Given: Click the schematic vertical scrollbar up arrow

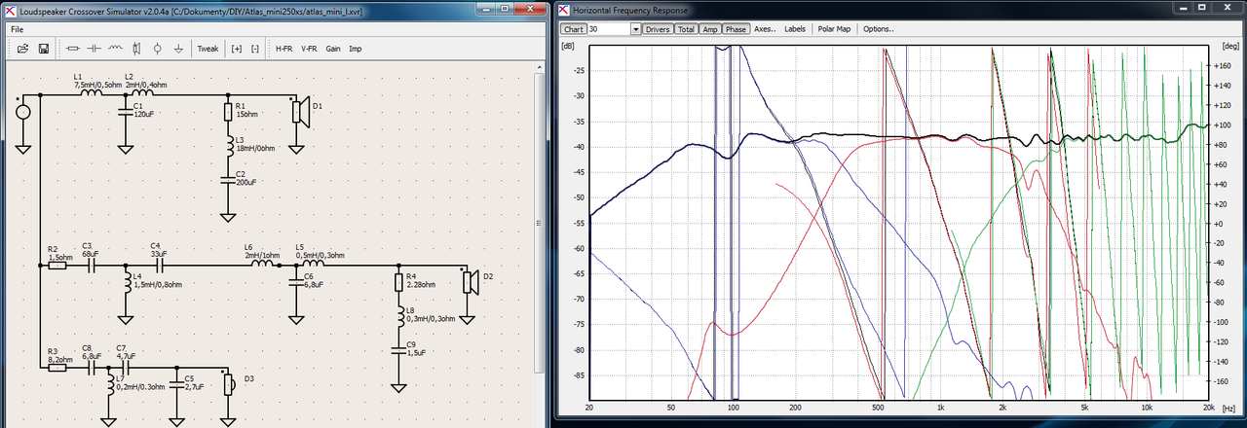Looking at the screenshot, I should pos(540,66).
